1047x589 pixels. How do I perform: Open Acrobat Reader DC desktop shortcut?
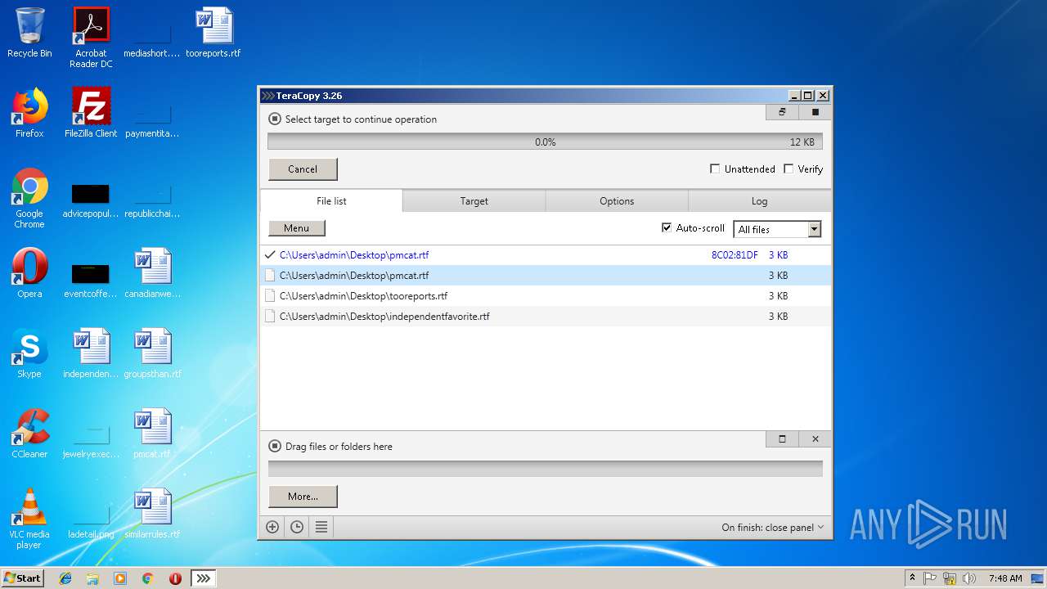tap(91, 38)
